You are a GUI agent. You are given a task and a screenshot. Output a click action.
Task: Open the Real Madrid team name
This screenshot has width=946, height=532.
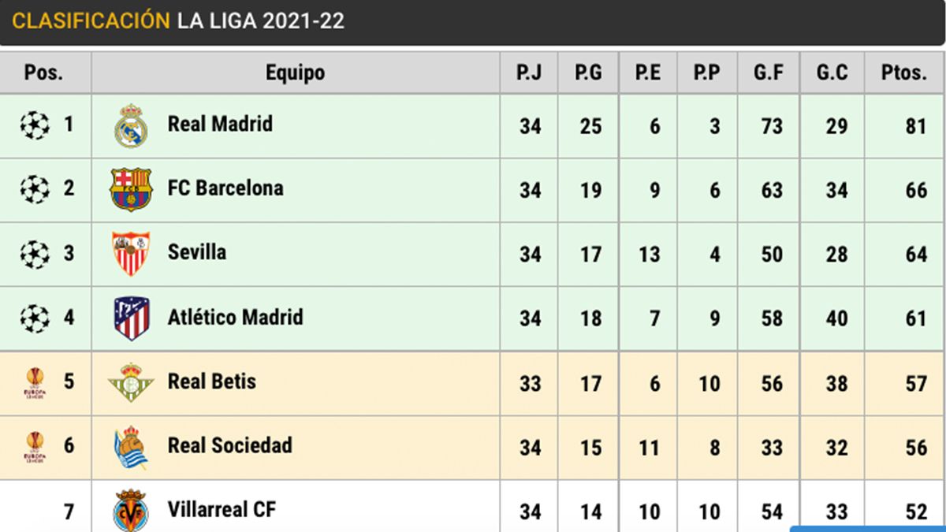(220, 124)
